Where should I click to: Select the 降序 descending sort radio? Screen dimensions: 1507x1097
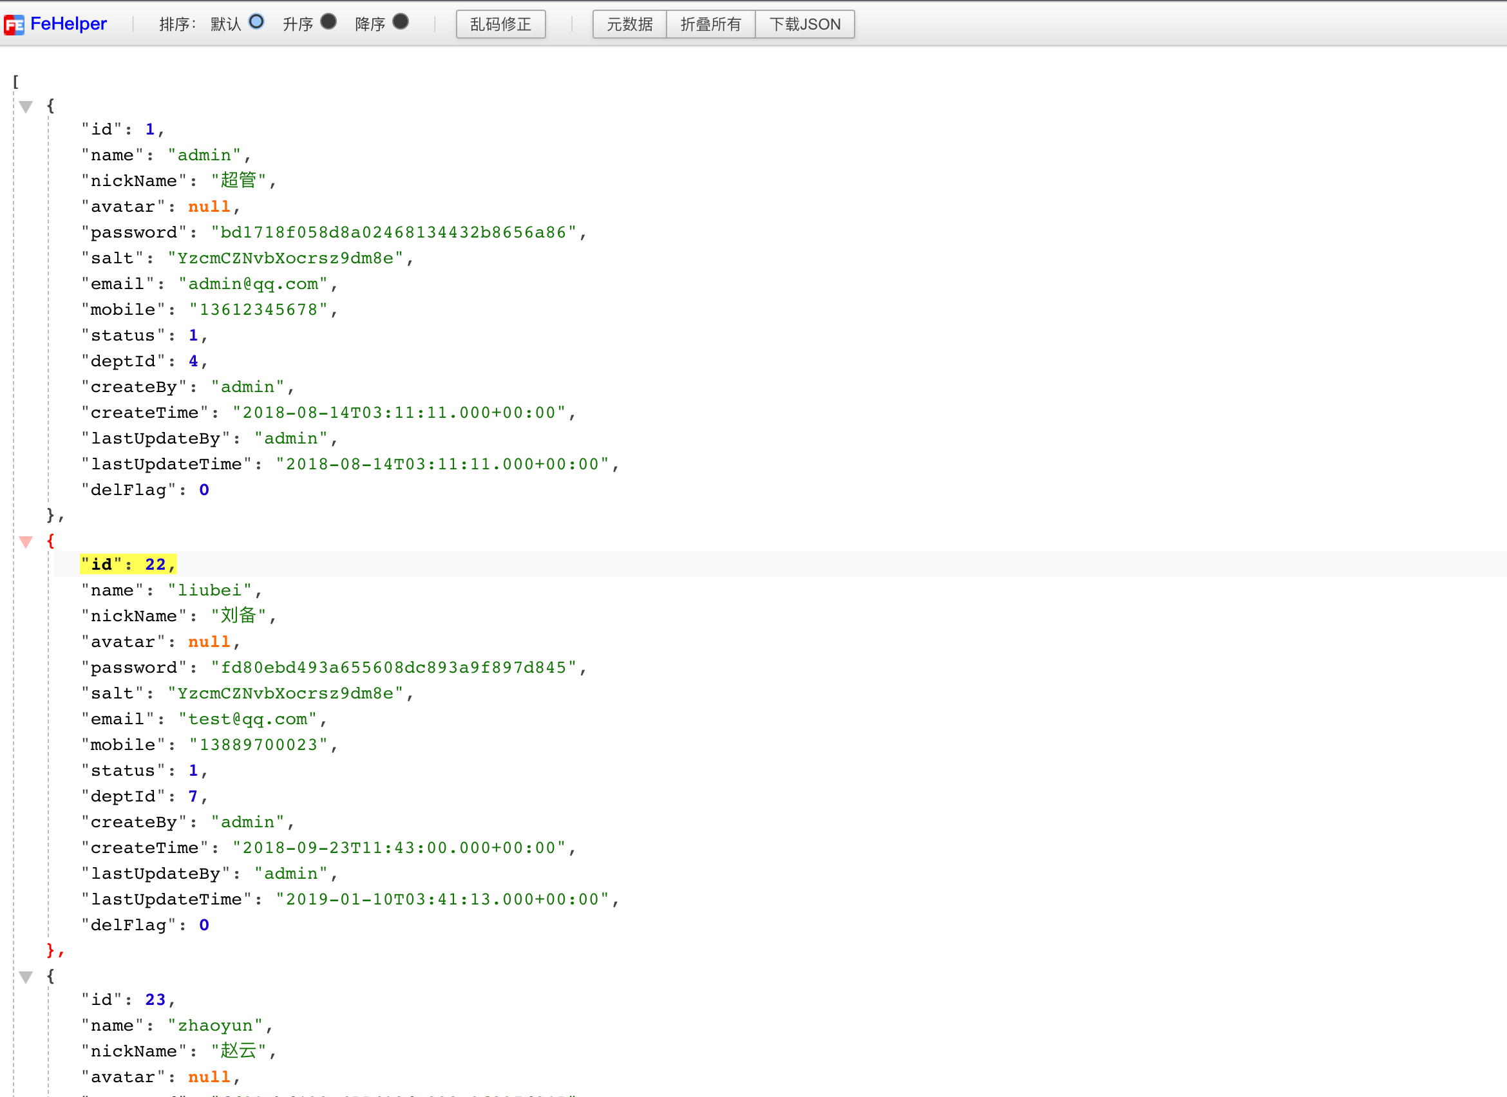point(400,22)
